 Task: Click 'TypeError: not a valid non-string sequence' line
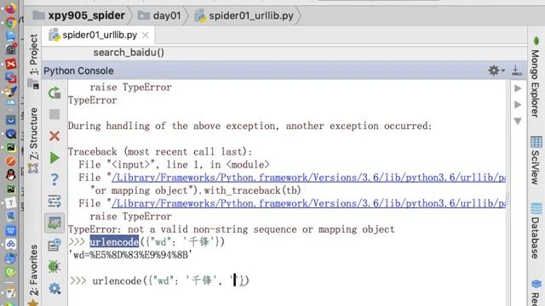231,229
